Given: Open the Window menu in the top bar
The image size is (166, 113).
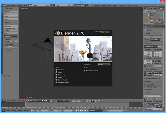Looking at the screenshot, I should pos(20,5).
